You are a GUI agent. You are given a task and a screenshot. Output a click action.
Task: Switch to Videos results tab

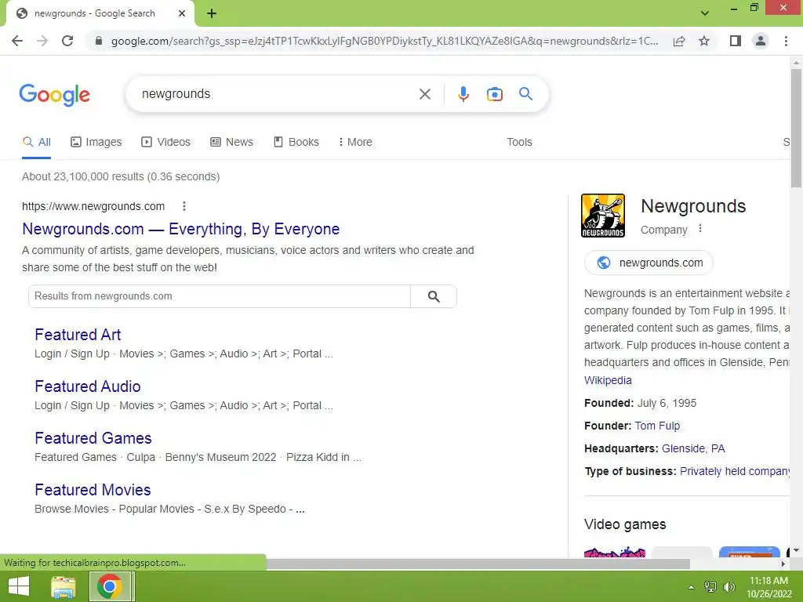click(166, 143)
